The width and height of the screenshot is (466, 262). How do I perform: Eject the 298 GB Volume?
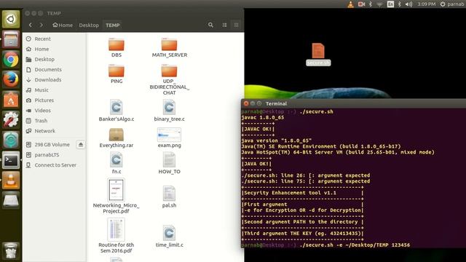81,145
